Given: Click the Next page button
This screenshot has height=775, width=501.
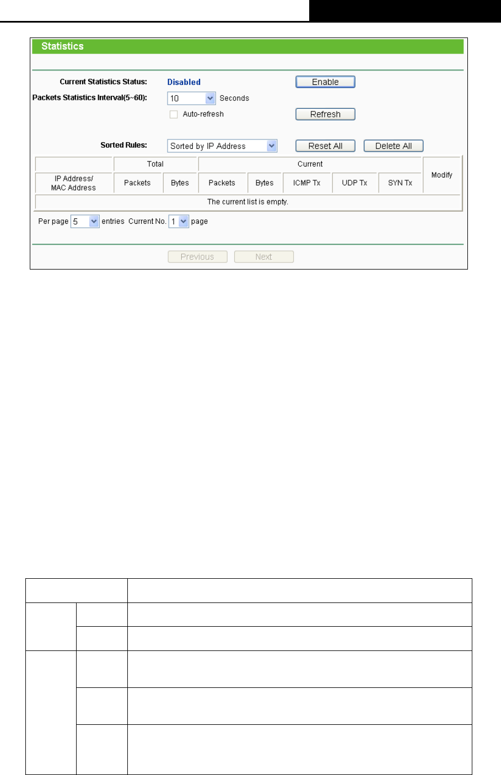Looking at the screenshot, I should click(263, 257).
